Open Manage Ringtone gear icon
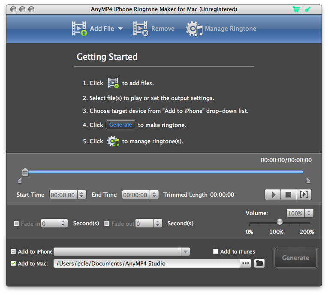The width and height of the screenshot is (328, 295). coord(194,29)
